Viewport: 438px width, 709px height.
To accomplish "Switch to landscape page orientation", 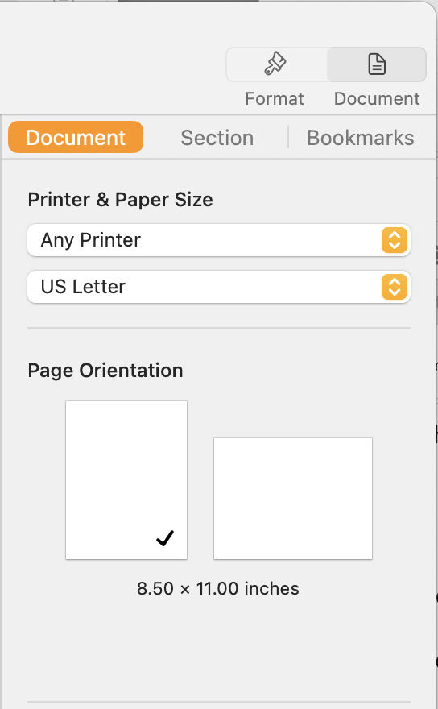I will pos(293,498).
